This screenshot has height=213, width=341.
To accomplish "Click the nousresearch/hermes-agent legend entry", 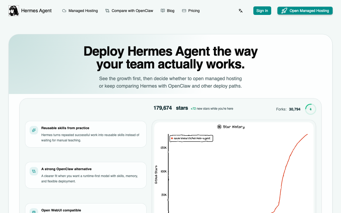I will click(191, 138).
